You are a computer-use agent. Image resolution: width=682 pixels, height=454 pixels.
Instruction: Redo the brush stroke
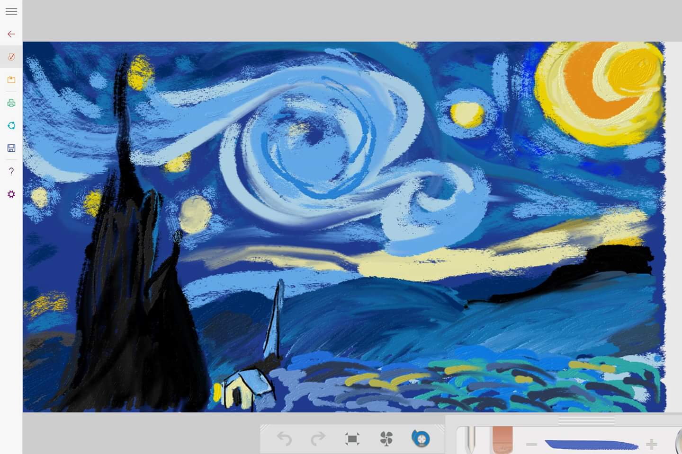(318, 439)
